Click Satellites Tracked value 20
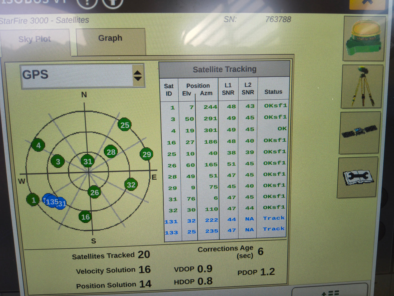This screenshot has height=296, width=394. [x=144, y=254]
